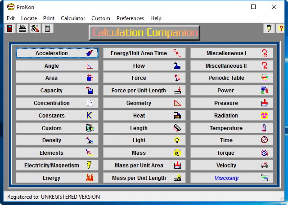This screenshot has height=205, width=288.
Task: Choose Force per Unit Length
Action: click(144, 90)
